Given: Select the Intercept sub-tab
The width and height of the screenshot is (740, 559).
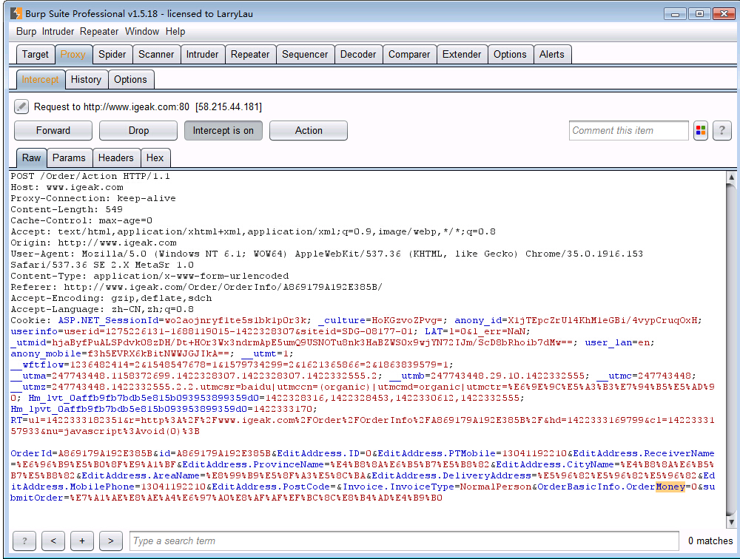Looking at the screenshot, I should tap(40, 79).
